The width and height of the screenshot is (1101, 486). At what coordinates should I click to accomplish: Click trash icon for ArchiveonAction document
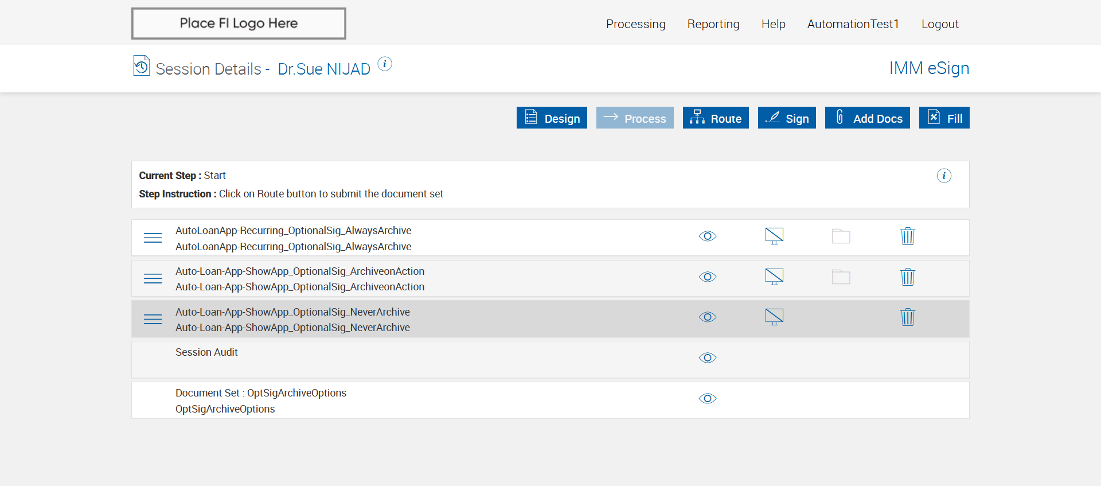pos(907,277)
